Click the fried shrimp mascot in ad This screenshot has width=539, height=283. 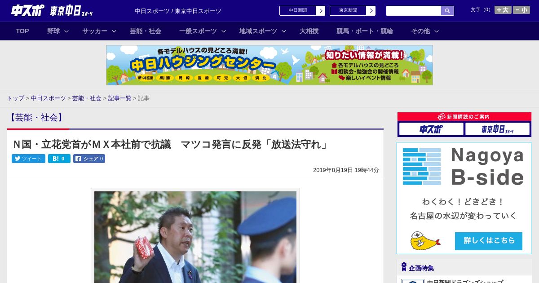click(x=425, y=241)
